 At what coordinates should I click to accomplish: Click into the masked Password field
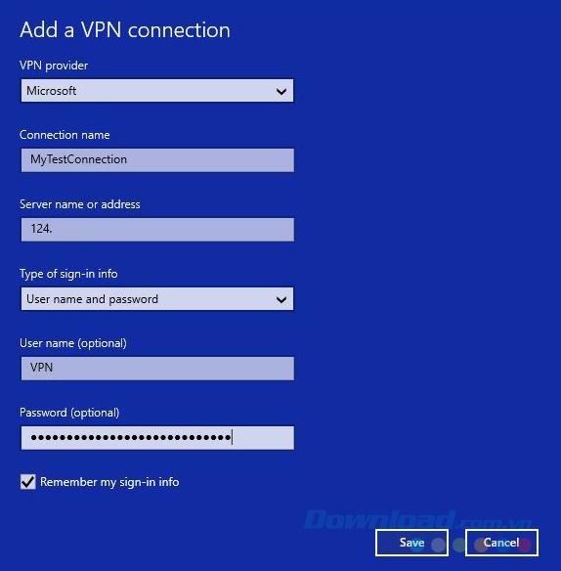(x=157, y=438)
